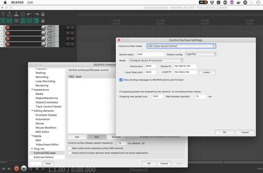
Task: Open FX chain for track 1
Action: click(49, 28)
